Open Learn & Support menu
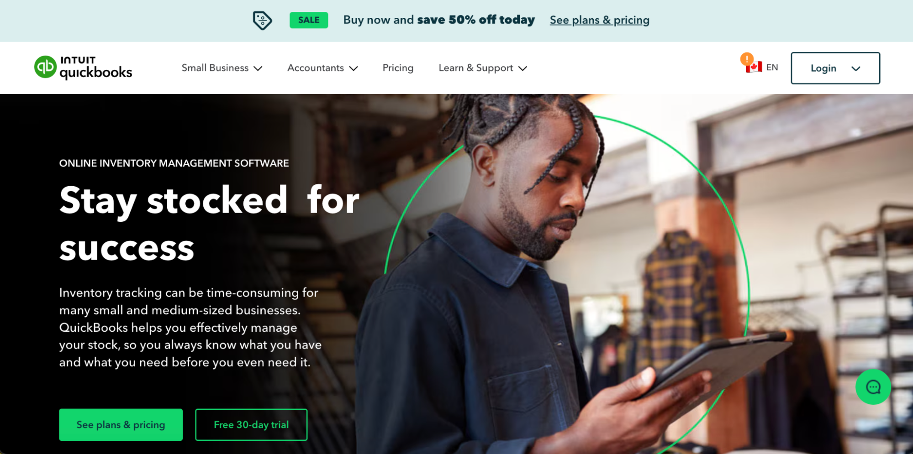This screenshot has height=454, width=913. (x=476, y=68)
